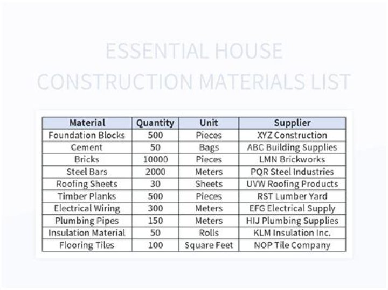
Task: Click the Essential House Construction Materials title
Action: click(x=194, y=66)
